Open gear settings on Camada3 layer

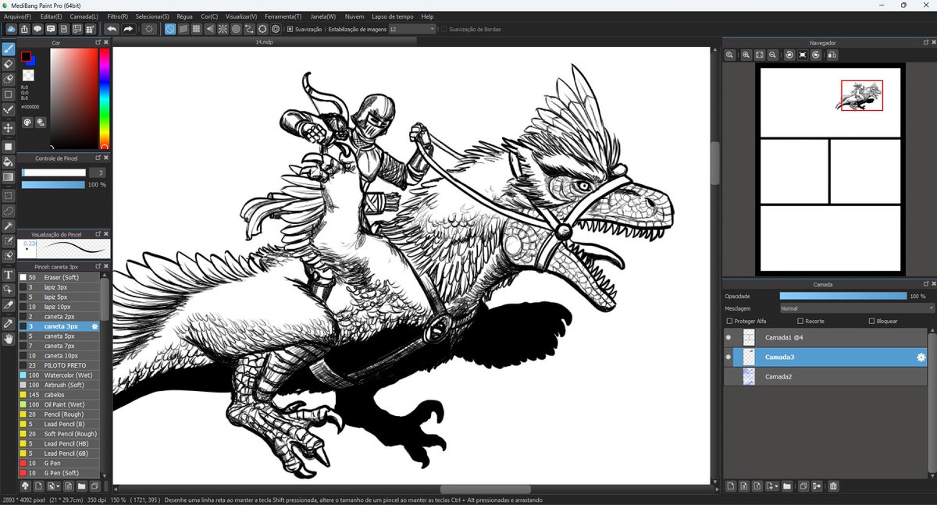[921, 357]
